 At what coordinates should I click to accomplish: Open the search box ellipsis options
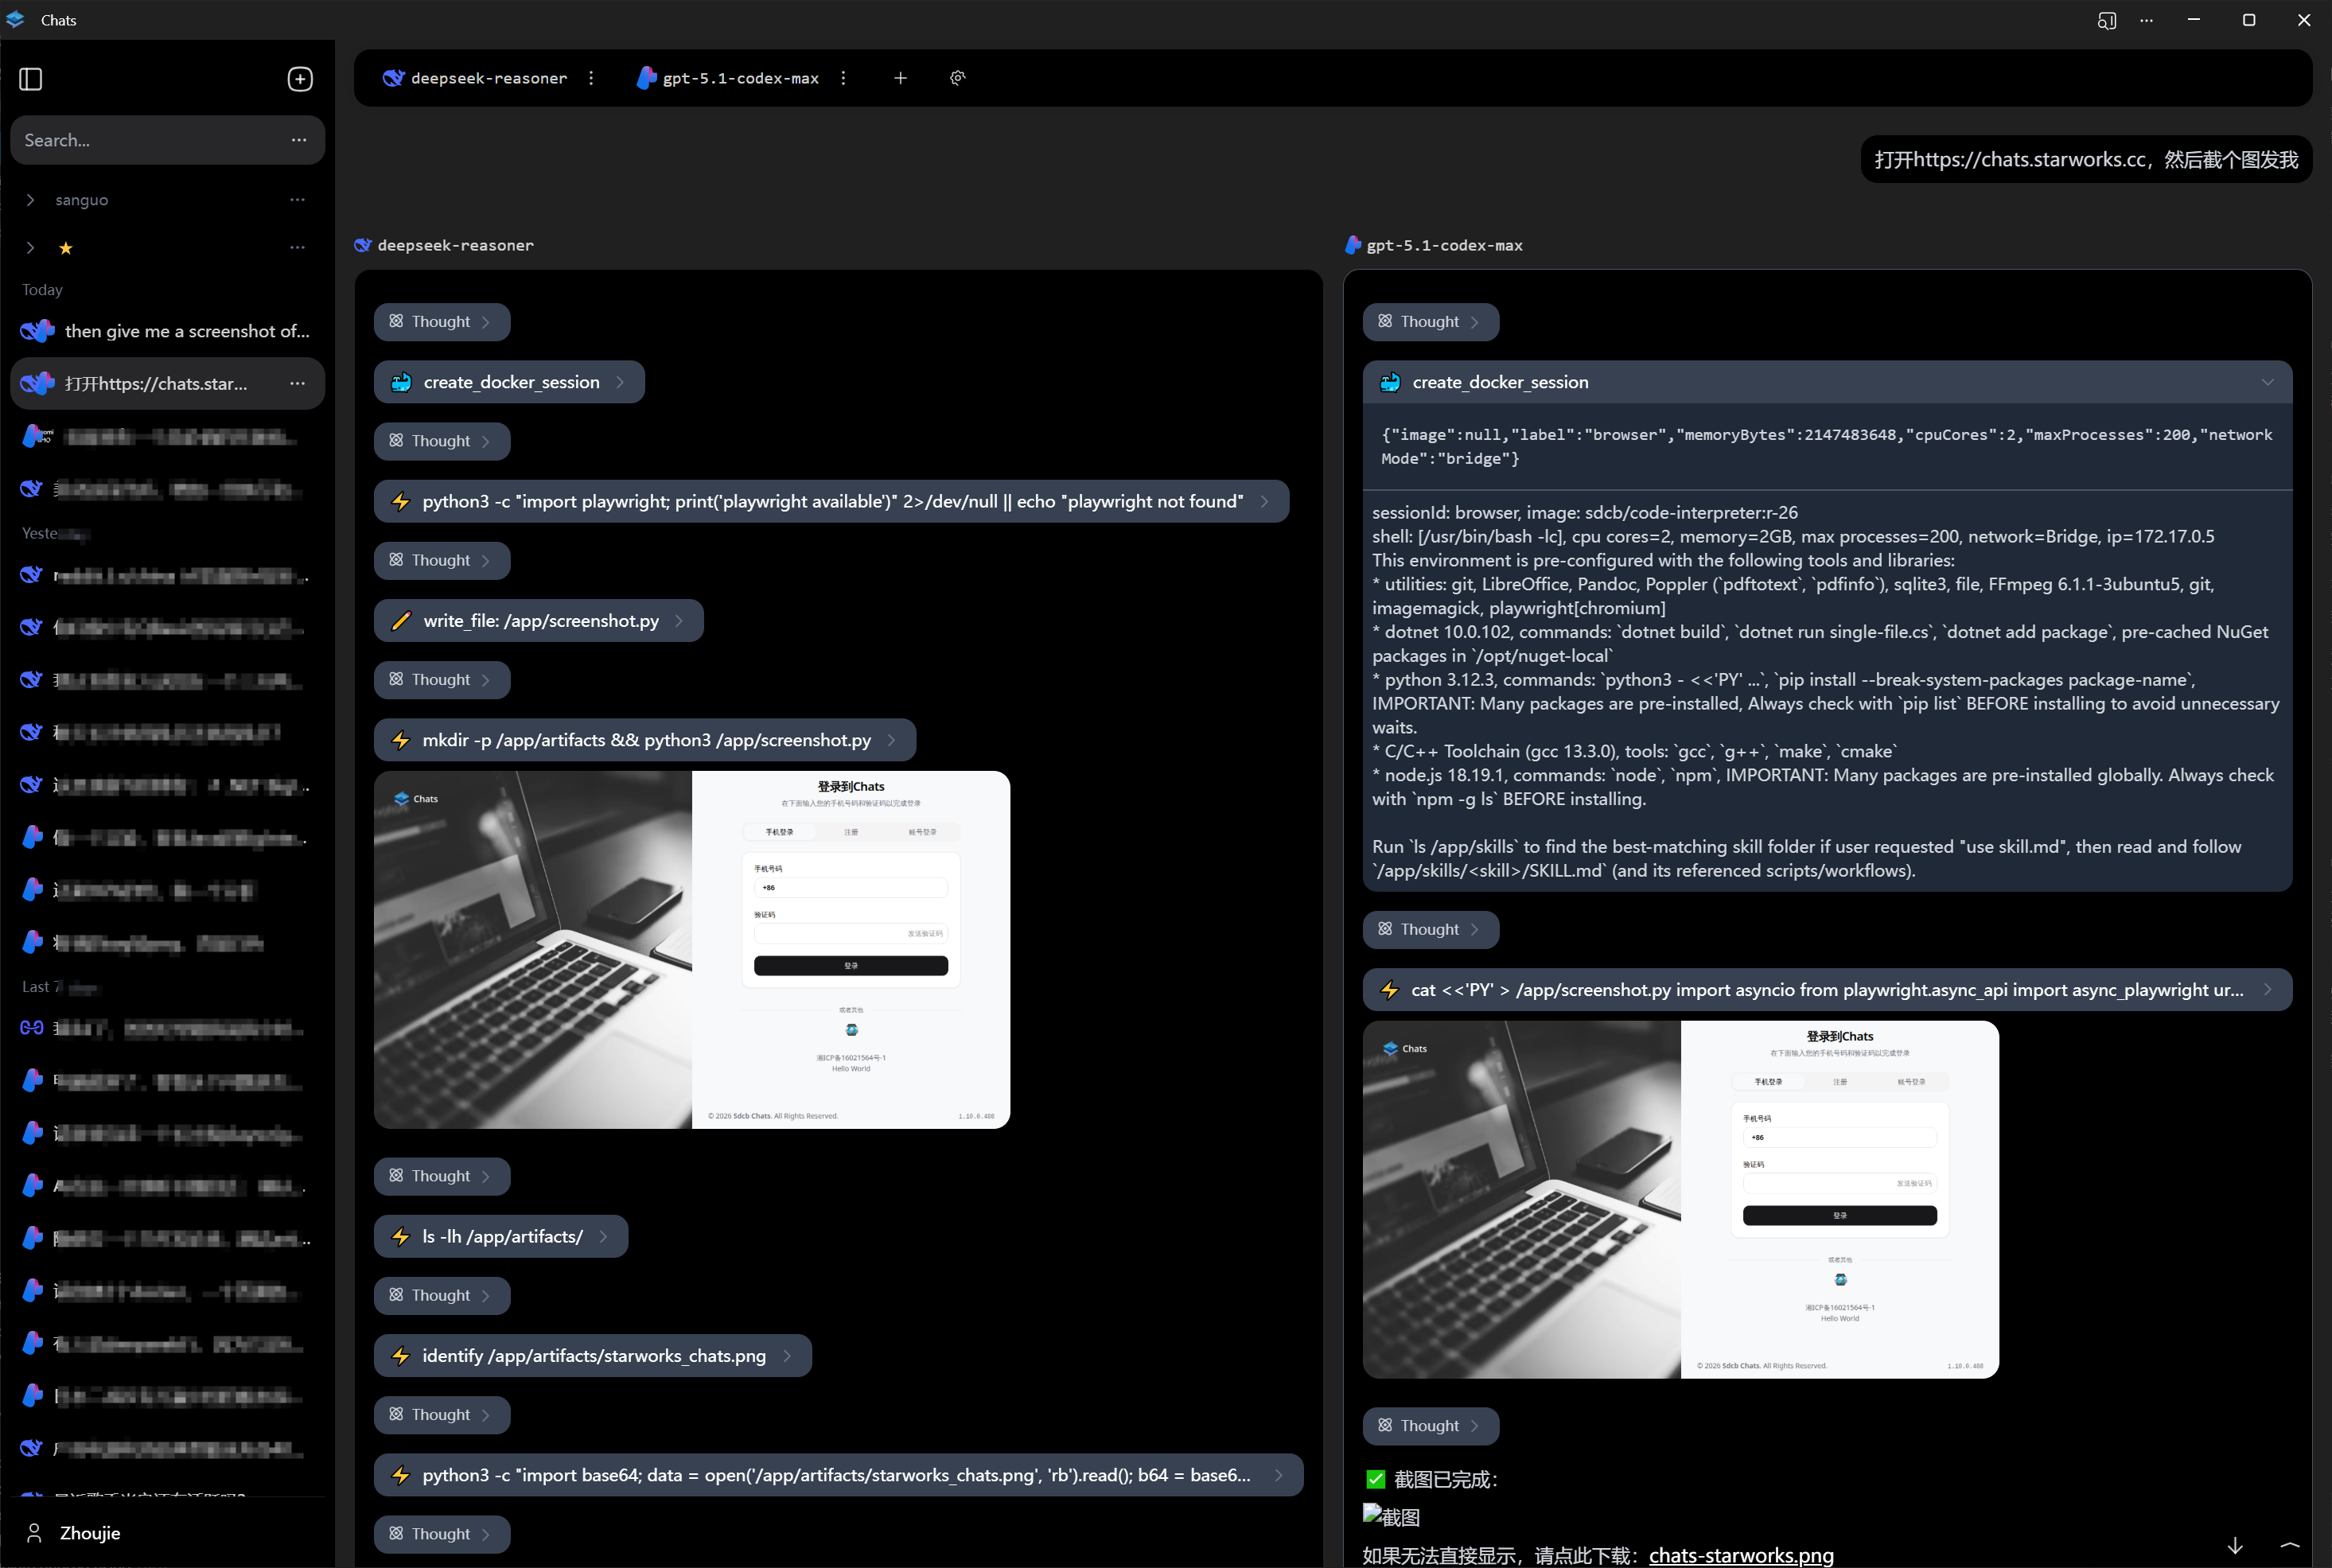pyautogui.click(x=298, y=140)
